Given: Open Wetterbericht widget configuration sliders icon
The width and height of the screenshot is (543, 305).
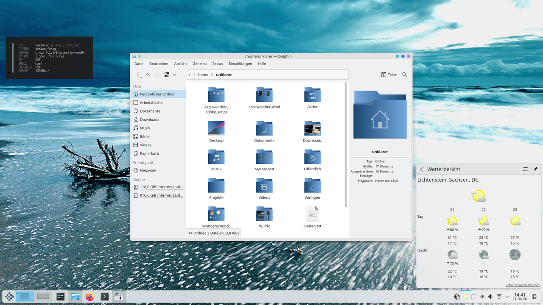Looking at the screenshot, I should click(525, 169).
